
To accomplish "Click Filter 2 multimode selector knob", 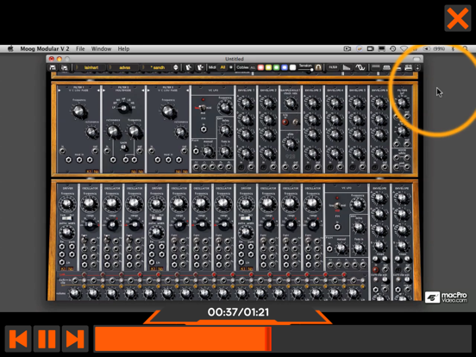I will click(123, 108).
